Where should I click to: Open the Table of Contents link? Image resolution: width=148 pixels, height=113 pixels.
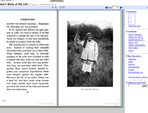click(x=135, y=34)
